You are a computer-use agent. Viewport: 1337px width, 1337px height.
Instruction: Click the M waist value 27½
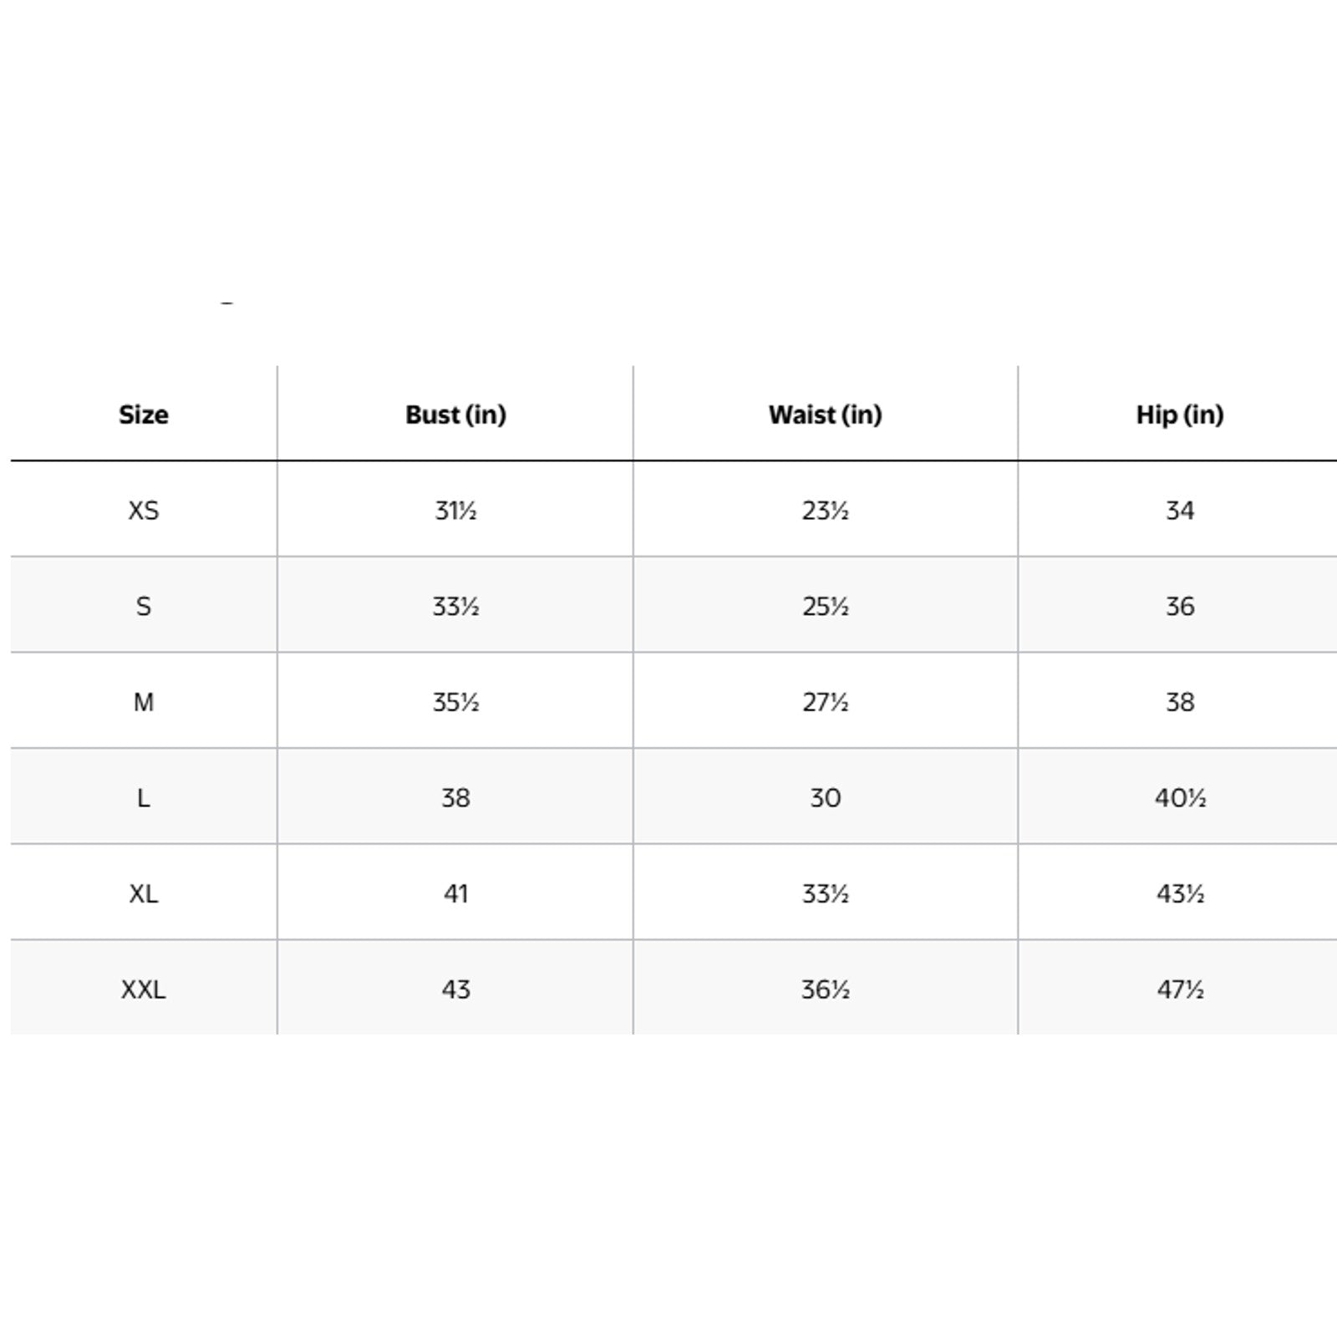pos(825,702)
